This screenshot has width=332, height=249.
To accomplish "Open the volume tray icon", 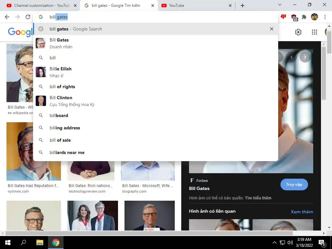I will [290, 243].
